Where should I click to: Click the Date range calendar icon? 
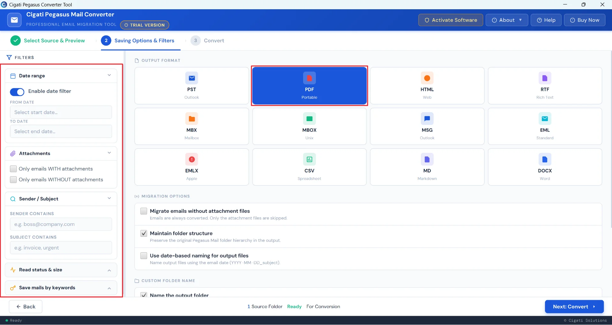[13, 76]
